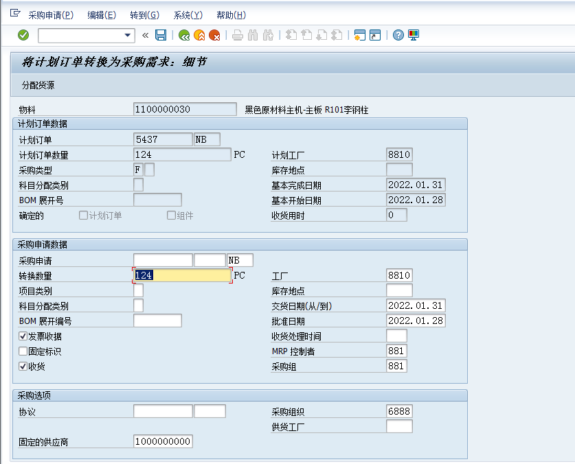Click the red Cancel icon in the toolbar

(x=214, y=35)
